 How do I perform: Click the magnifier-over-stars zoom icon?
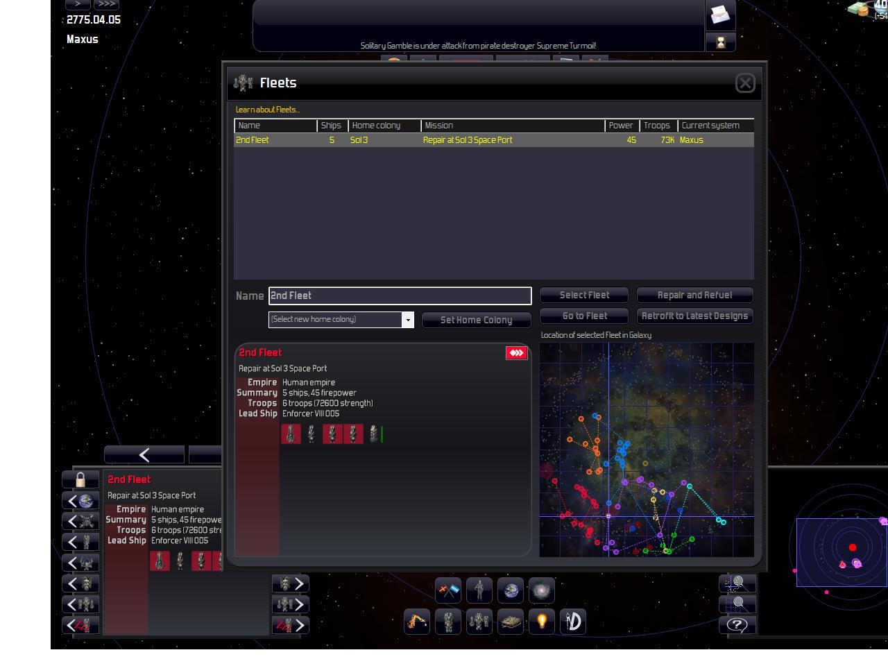[737, 583]
